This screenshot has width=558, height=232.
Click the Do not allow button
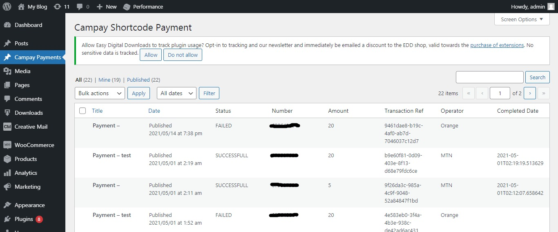click(x=183, y=55)
